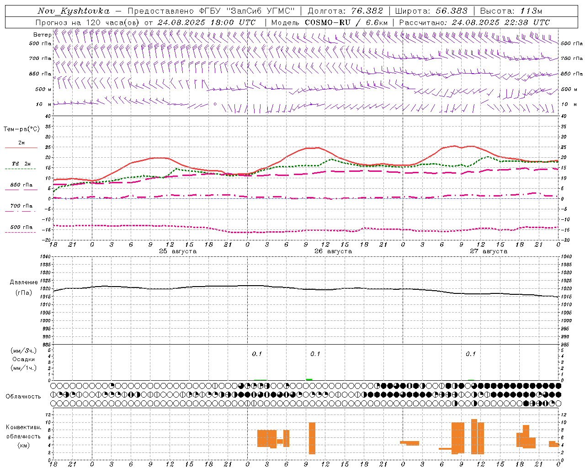
Task: Click the (км) unit under convective облачность
Action: coord(23,445)
